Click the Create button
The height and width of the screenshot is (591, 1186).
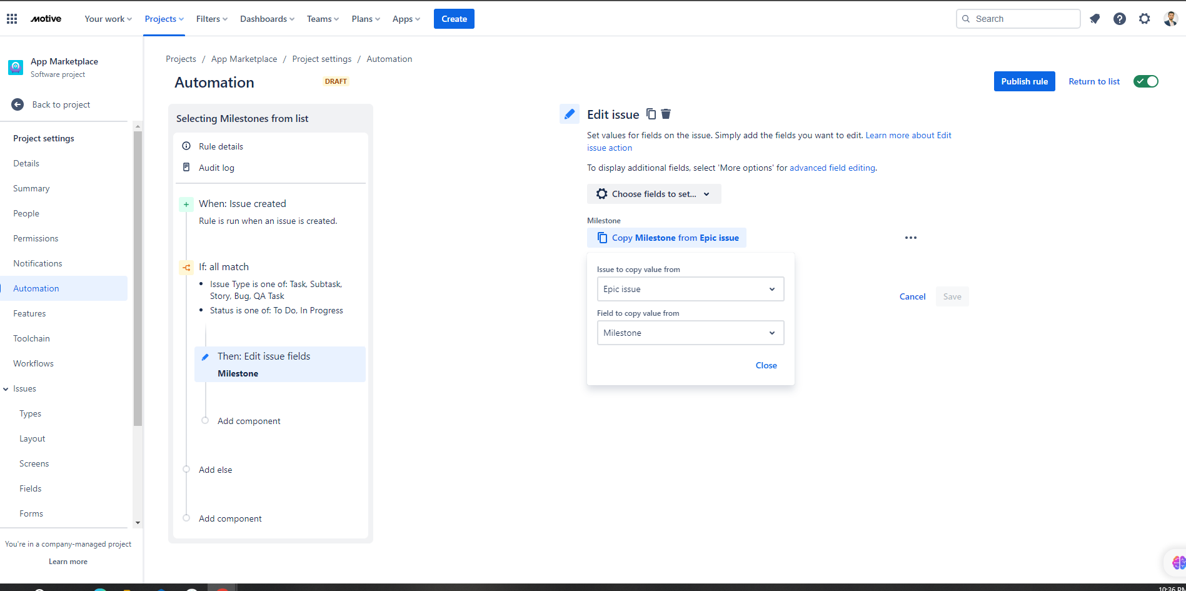point(454,19)
